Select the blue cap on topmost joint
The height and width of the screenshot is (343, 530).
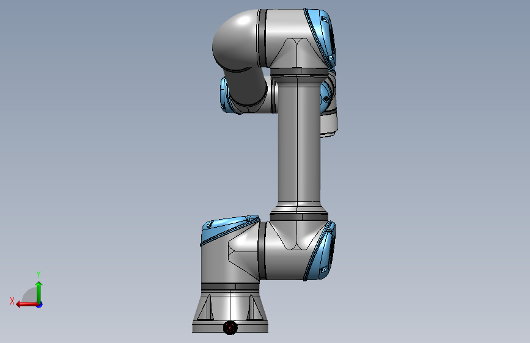tap(322, 37)
